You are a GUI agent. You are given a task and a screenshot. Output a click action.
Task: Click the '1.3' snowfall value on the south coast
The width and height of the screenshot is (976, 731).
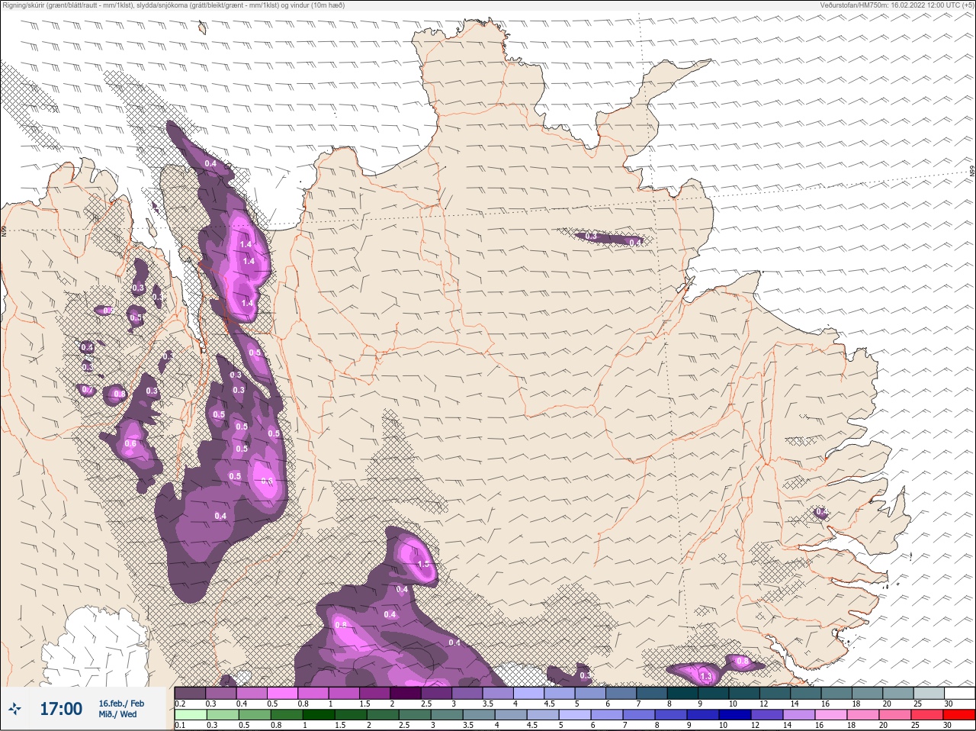click(x=706, y=677)
